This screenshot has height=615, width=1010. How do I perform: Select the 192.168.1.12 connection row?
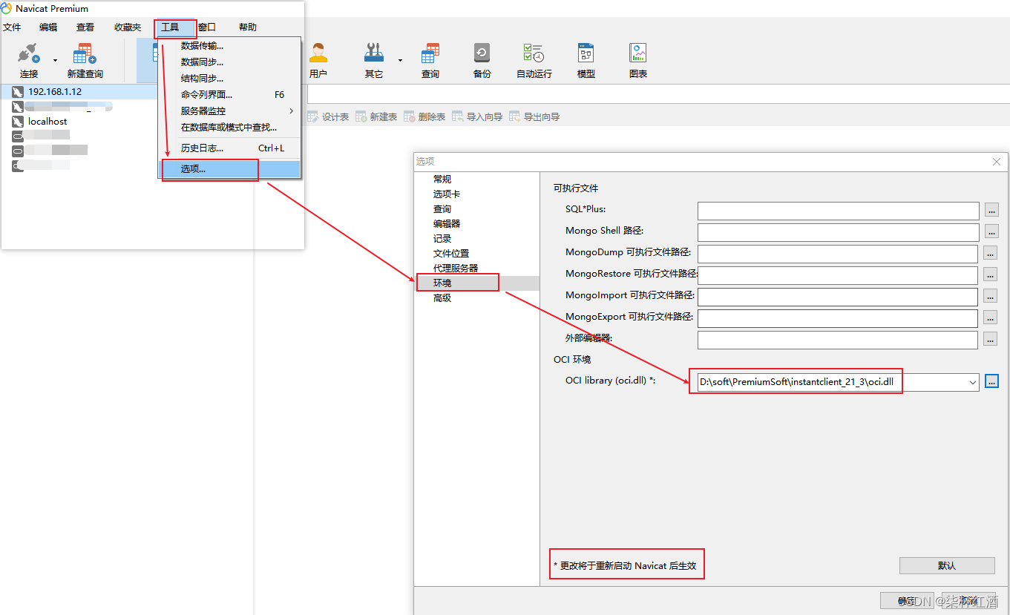coord(79,91)
